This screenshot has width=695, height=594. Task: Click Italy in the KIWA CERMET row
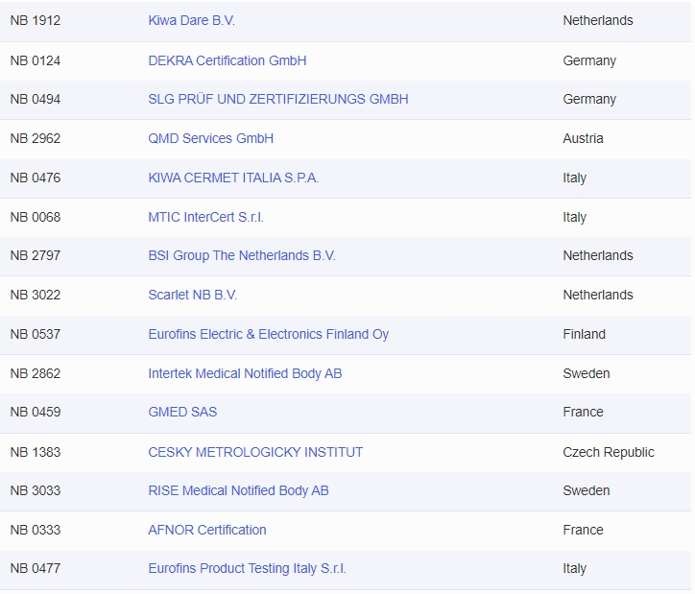575,178
